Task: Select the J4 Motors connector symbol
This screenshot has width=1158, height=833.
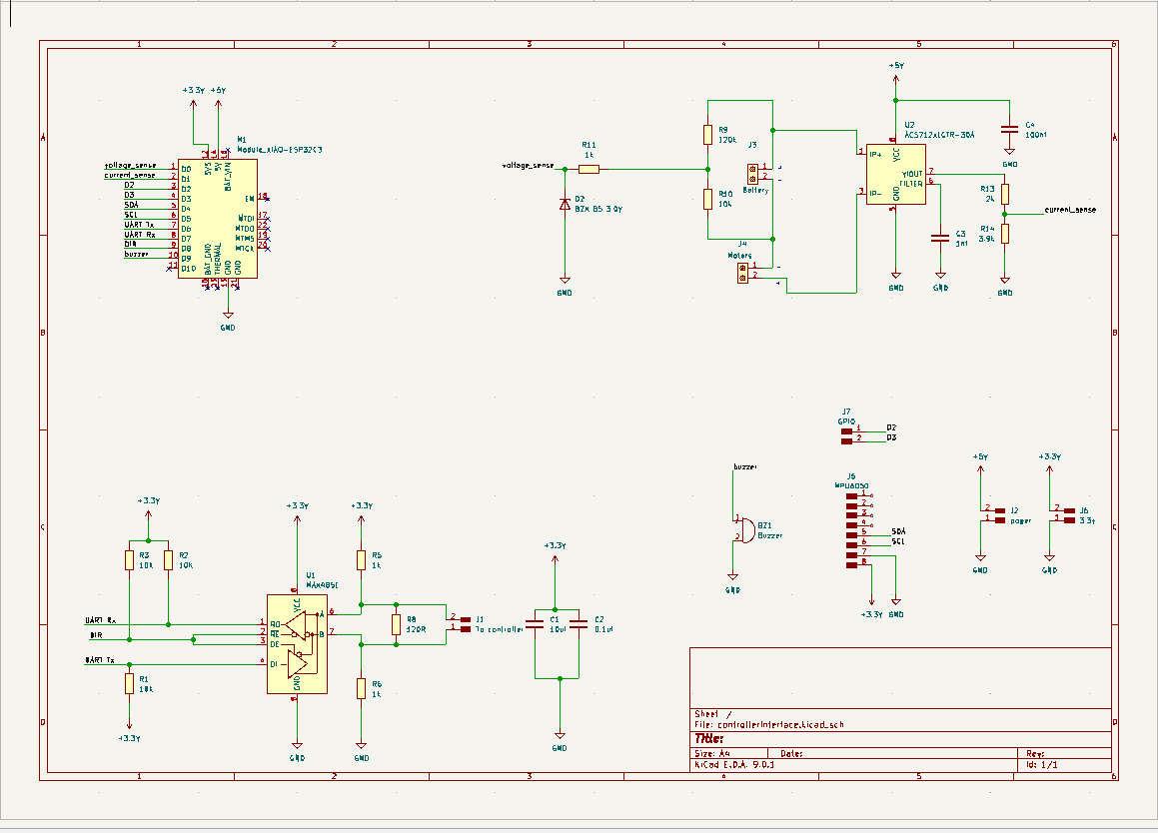Action: point(742,273)
